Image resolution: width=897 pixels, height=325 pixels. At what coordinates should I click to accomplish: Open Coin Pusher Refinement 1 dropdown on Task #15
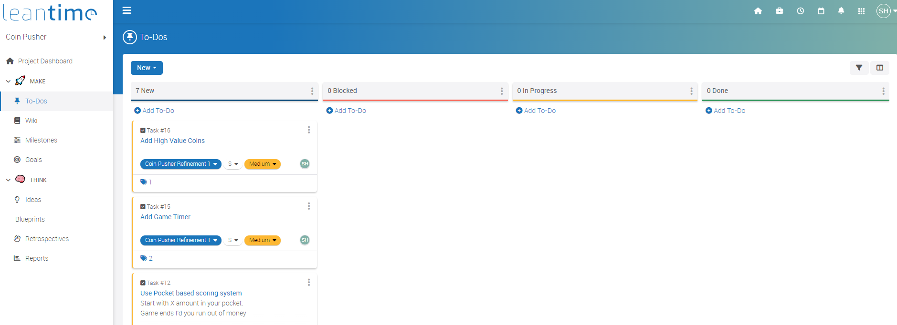(x=180, y=240)
